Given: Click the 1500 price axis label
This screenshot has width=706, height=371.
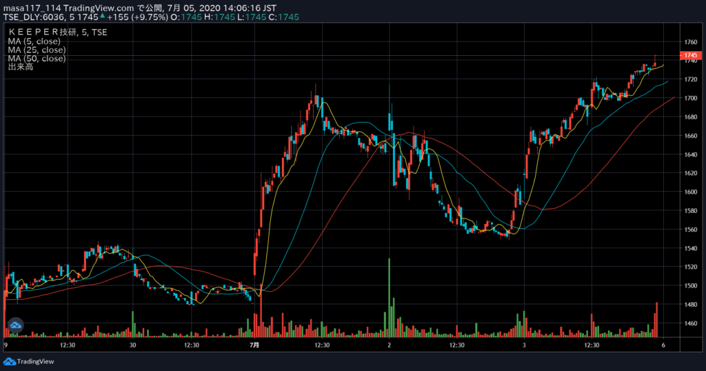Looking at the screenshot, I should tap(691, 286).
